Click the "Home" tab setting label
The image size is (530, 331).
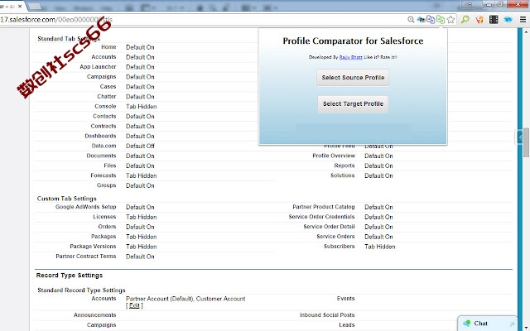point(108,47)
